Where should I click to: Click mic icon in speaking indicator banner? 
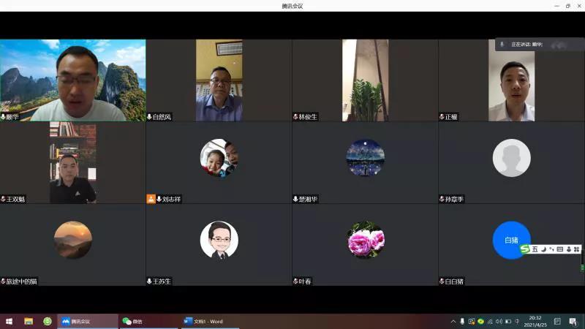point(502,45)
